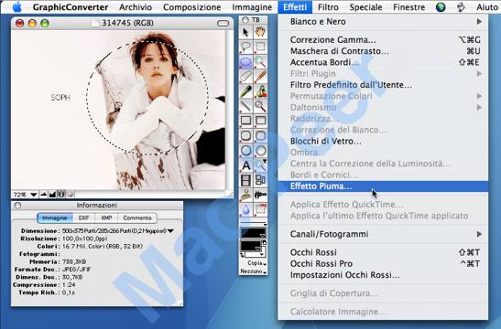This screenshot has height=329, width=501.
Task: Select the outlined rounded rectangle tool
Action: coord(245,136)
